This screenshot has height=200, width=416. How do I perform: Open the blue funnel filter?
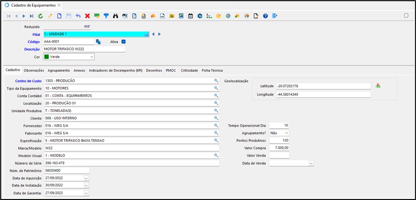[106, 16]
